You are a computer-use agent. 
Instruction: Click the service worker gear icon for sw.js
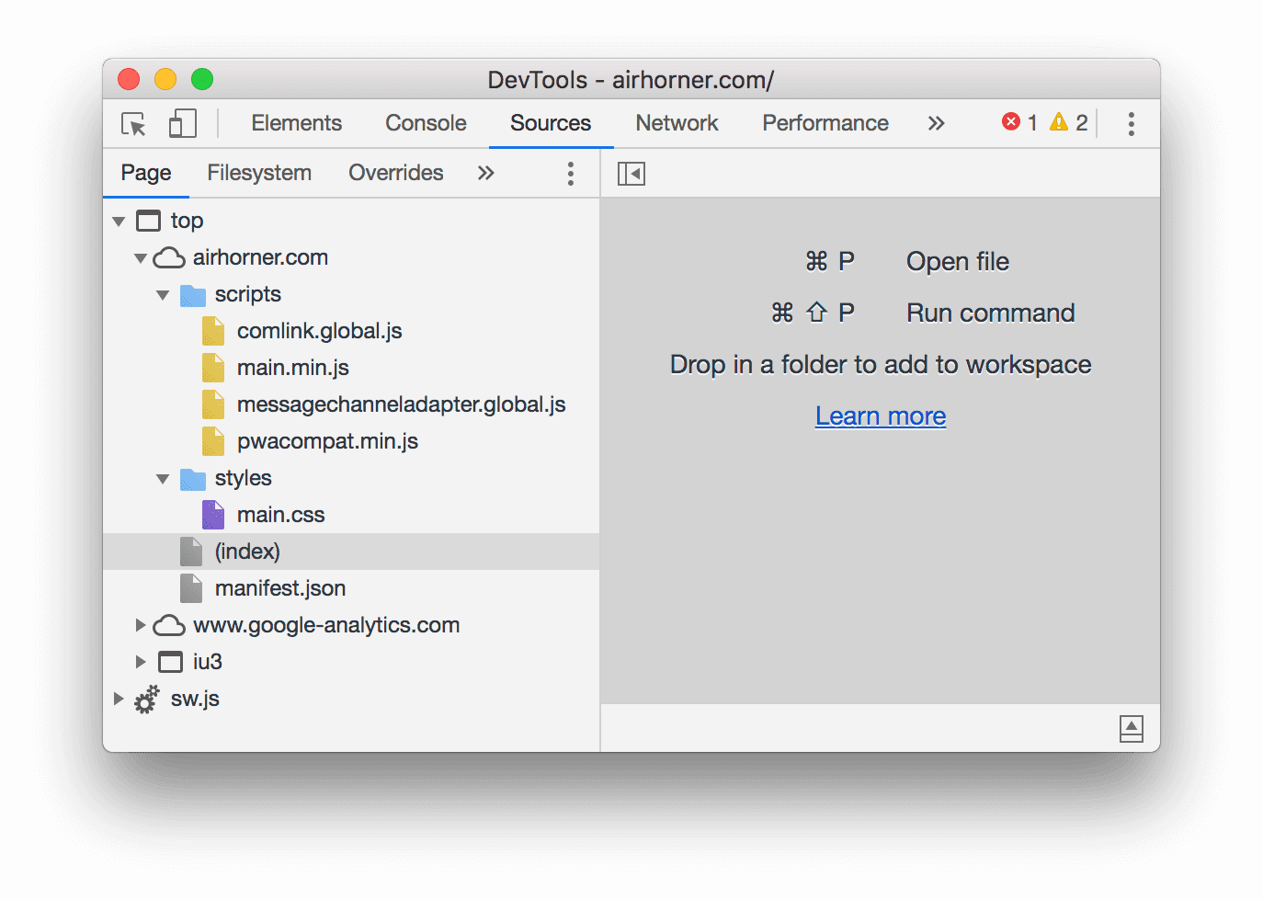147,699
